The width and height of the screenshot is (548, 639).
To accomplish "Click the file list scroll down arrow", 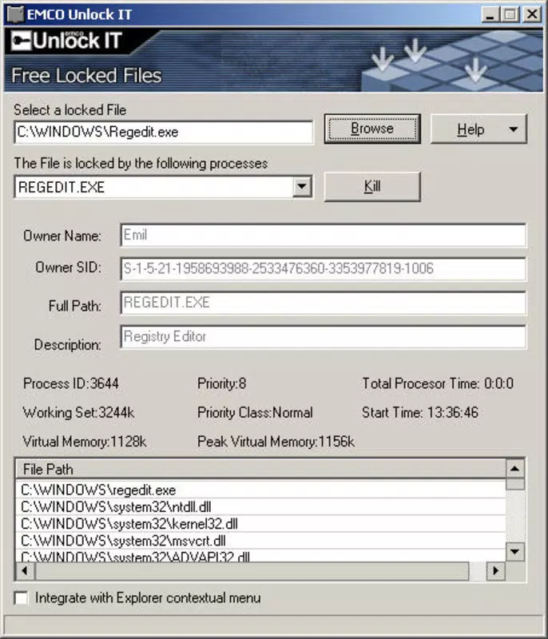I will (x=515, y=552).
